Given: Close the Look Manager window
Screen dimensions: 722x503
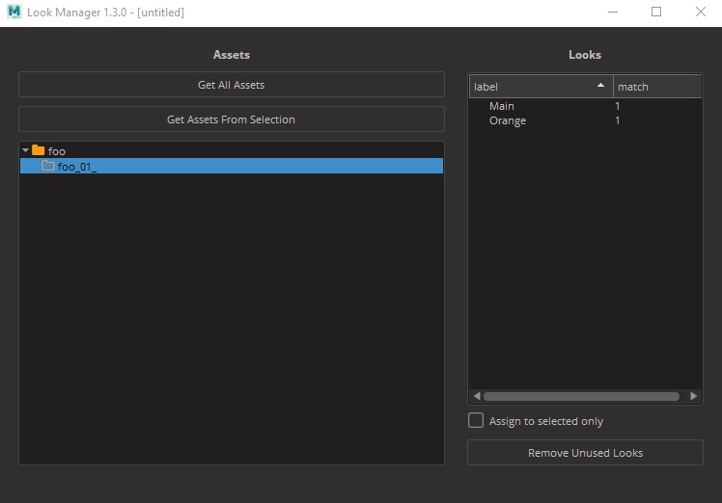Looking at the screenshot, I should (x=701, y=12).
